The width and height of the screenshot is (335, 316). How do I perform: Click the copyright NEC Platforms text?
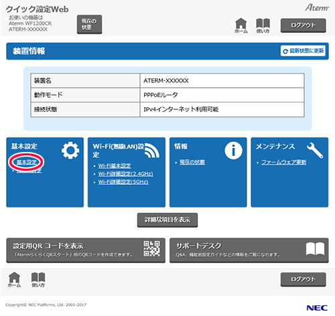46,305
